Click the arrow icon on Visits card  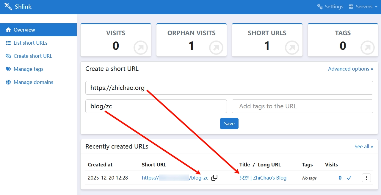tap(141, 48)
